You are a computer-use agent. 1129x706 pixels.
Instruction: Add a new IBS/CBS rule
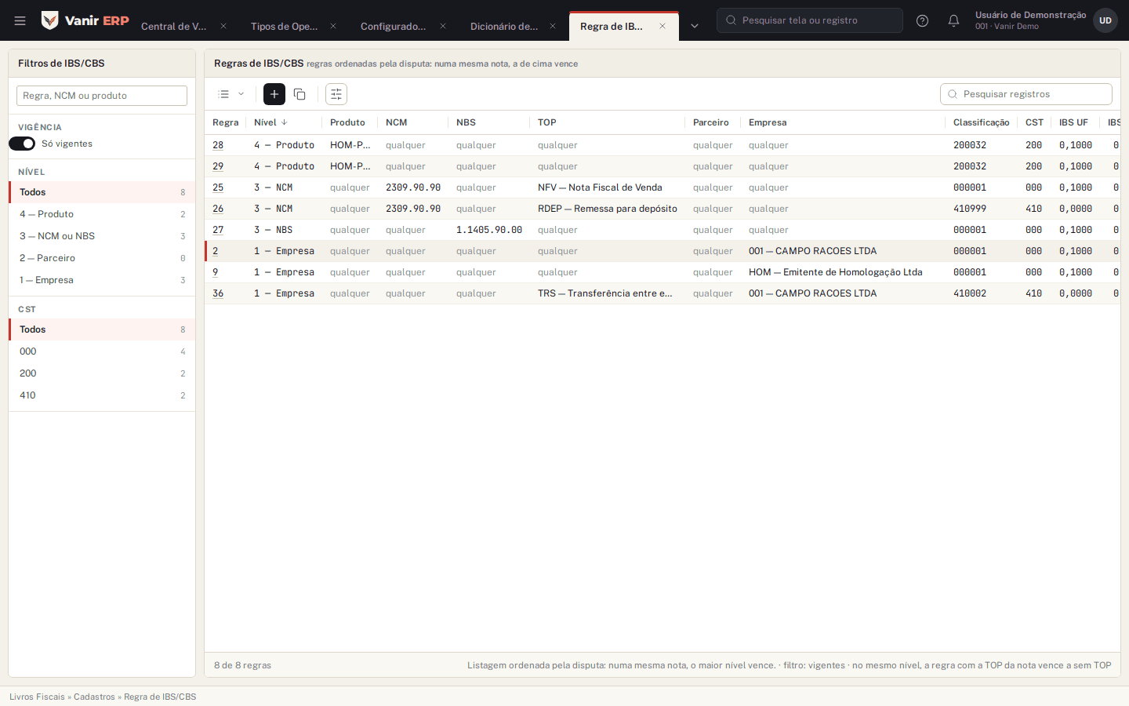[274, 94]
